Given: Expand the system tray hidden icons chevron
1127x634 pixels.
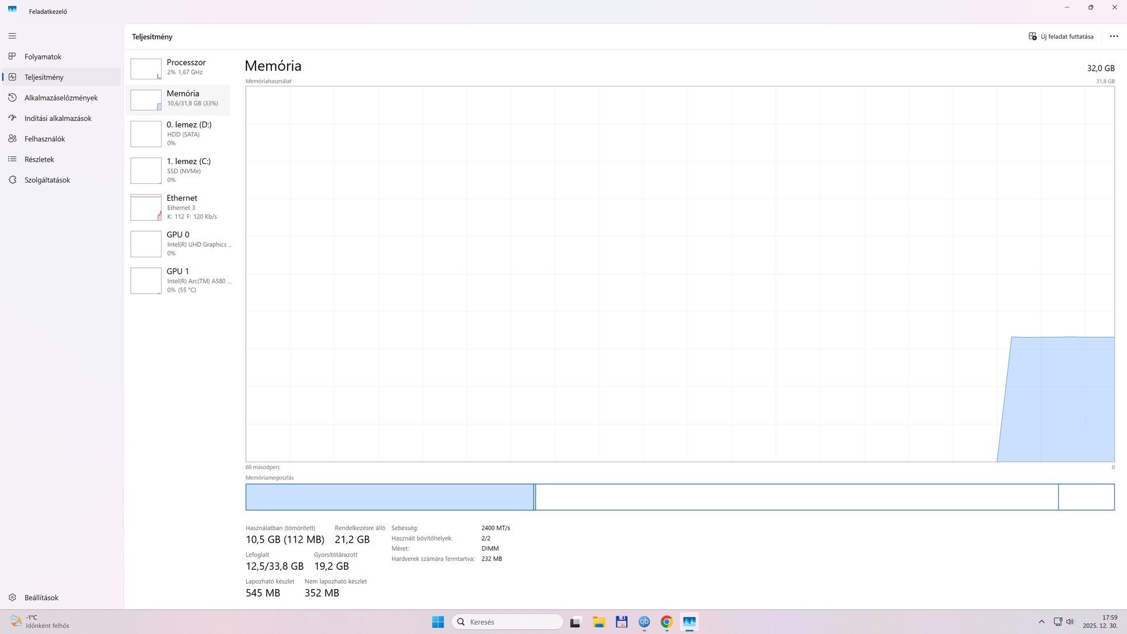Looking at the screenshot, I should pos(1041,622).
